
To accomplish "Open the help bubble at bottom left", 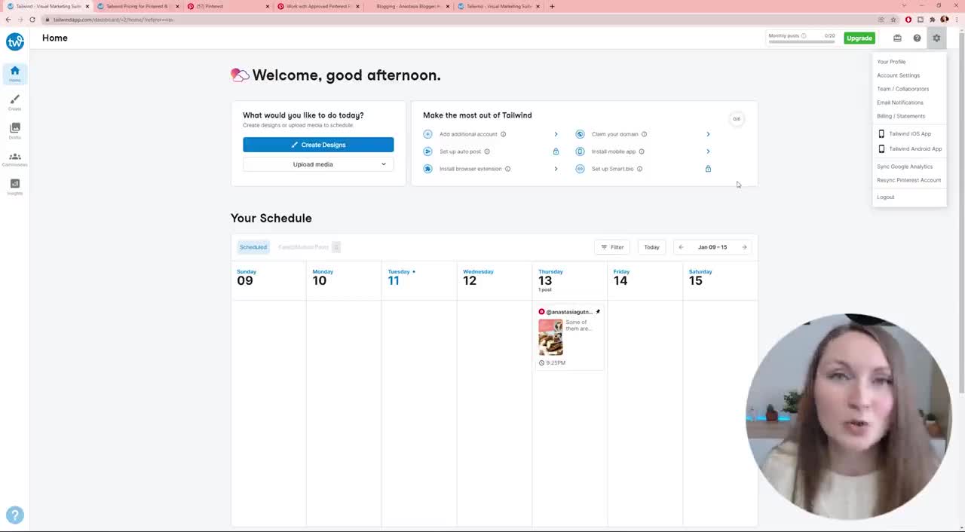I will click(x=14, y=515).
